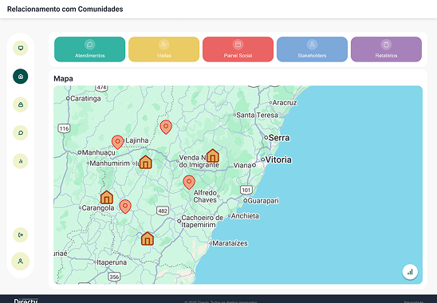Open the chat bubble sidebar icon
This screenshot has height=303, width=437.
tap(21, 132)
